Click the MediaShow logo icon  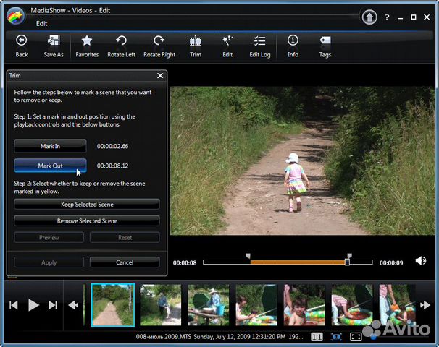16,17
